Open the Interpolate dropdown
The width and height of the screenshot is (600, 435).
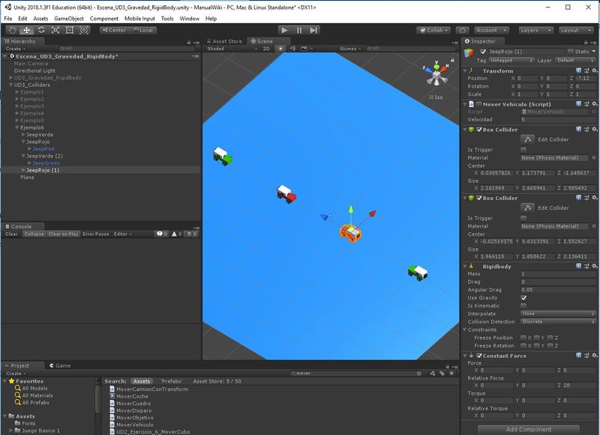558,314
